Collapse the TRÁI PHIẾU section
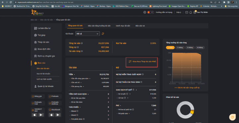Screen dimensions: 239x123 pos(80,107)
